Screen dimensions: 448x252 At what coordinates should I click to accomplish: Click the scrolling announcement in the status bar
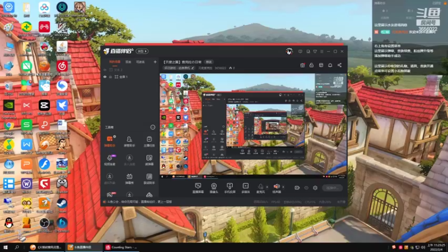tap(139, 202)
